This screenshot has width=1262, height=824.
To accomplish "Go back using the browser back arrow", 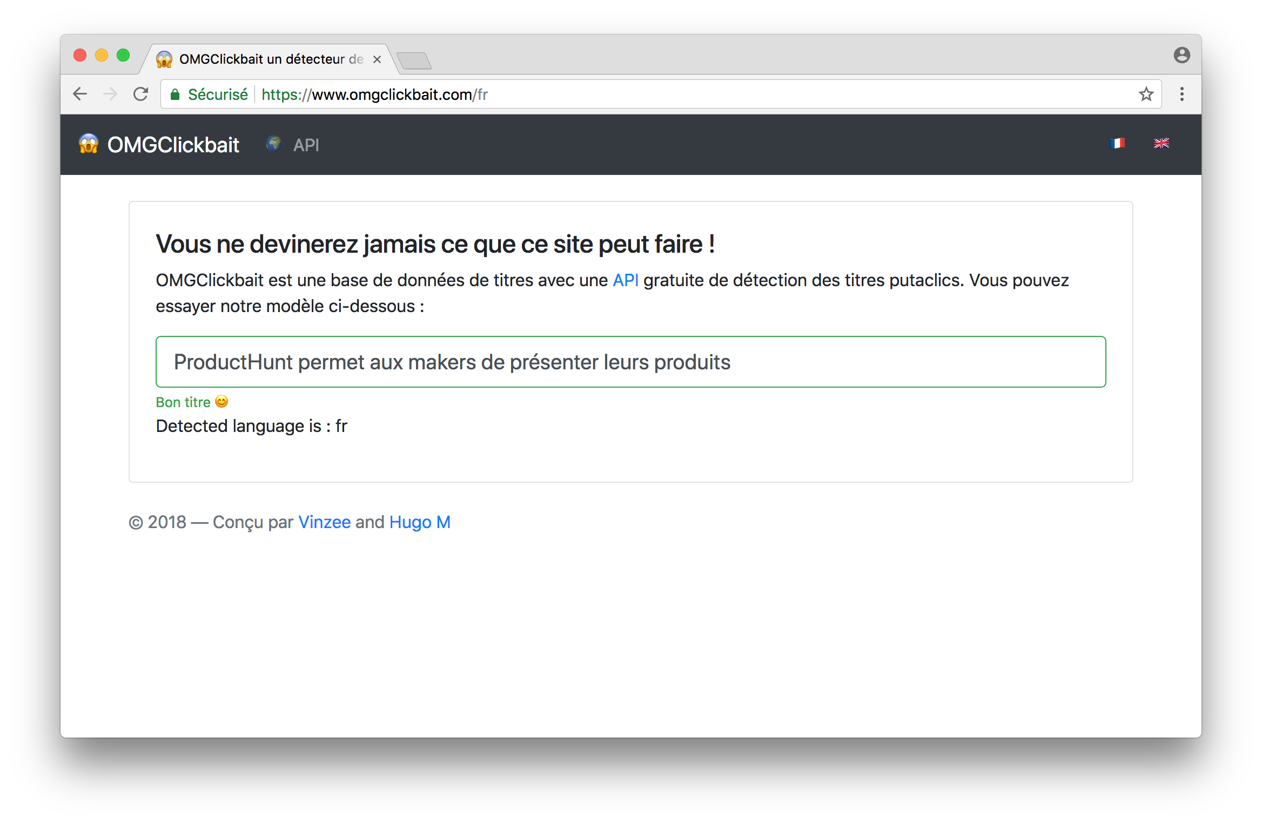I will click(x=80, y=94).
